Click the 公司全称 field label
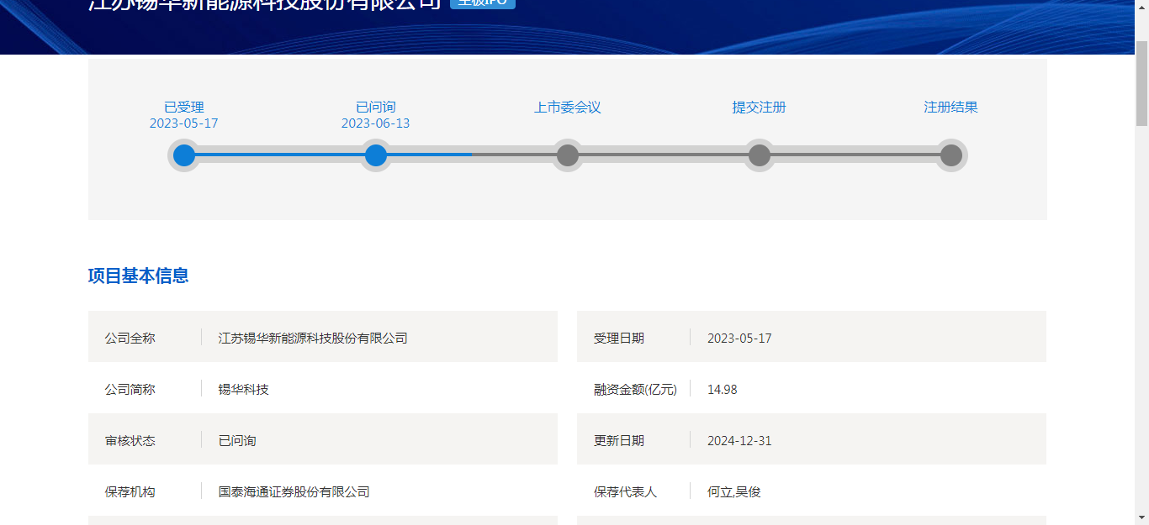The image size is (1149, 525). pos(130,339)
